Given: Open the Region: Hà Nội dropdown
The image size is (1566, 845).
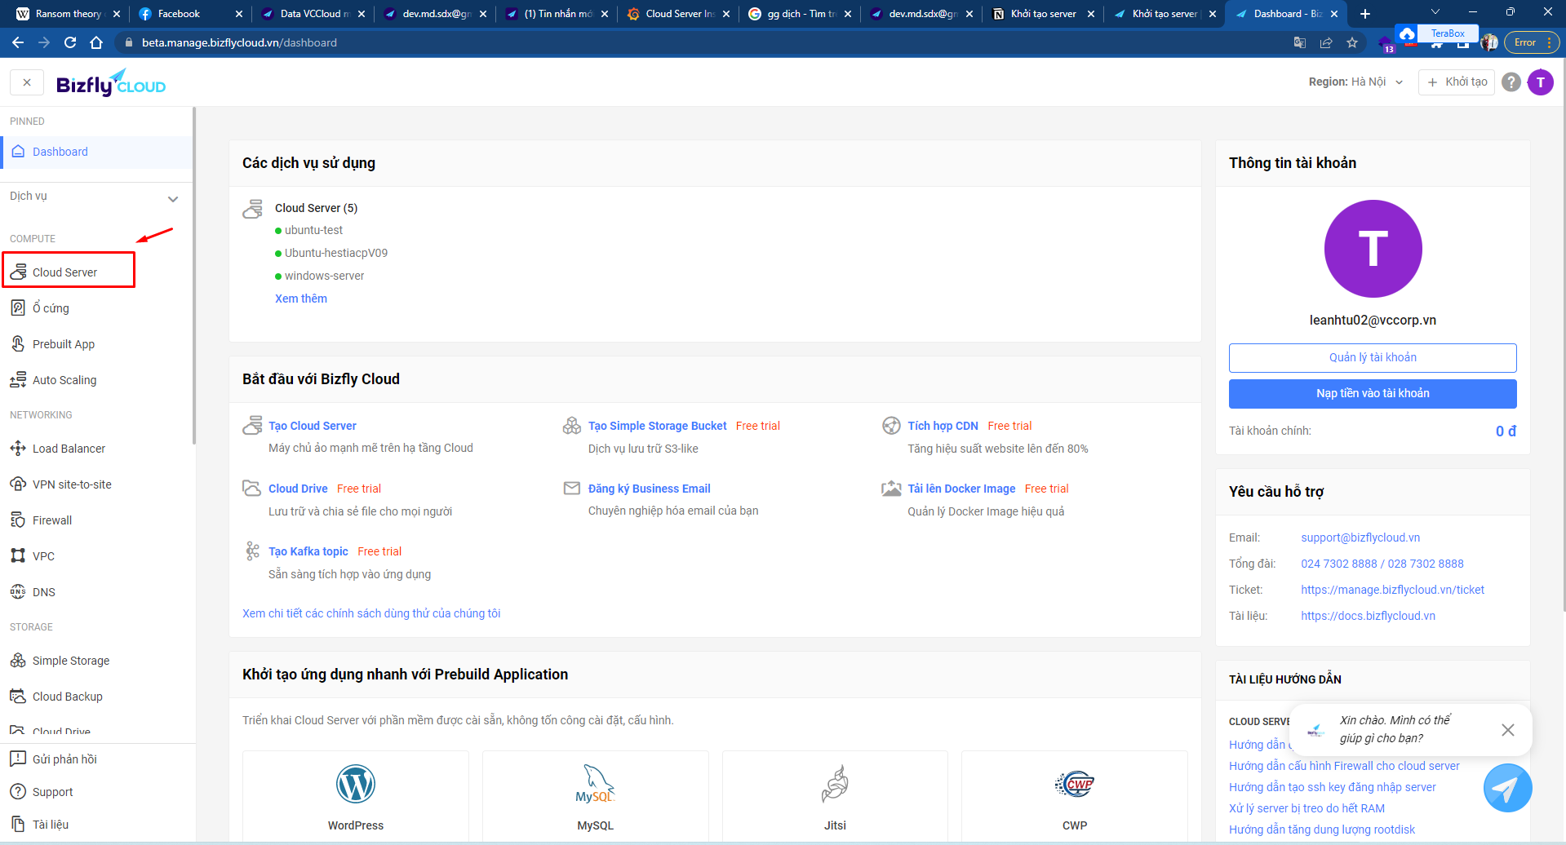Looking at the screenshot, I should coord(1355,82).
